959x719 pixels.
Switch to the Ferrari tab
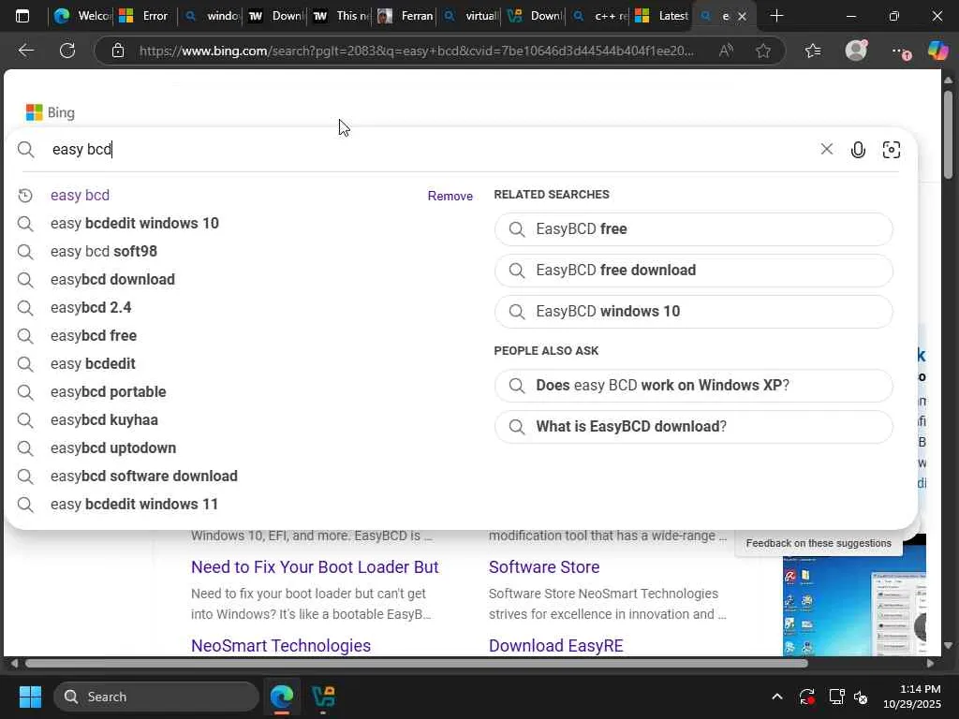tap(405, 16)
